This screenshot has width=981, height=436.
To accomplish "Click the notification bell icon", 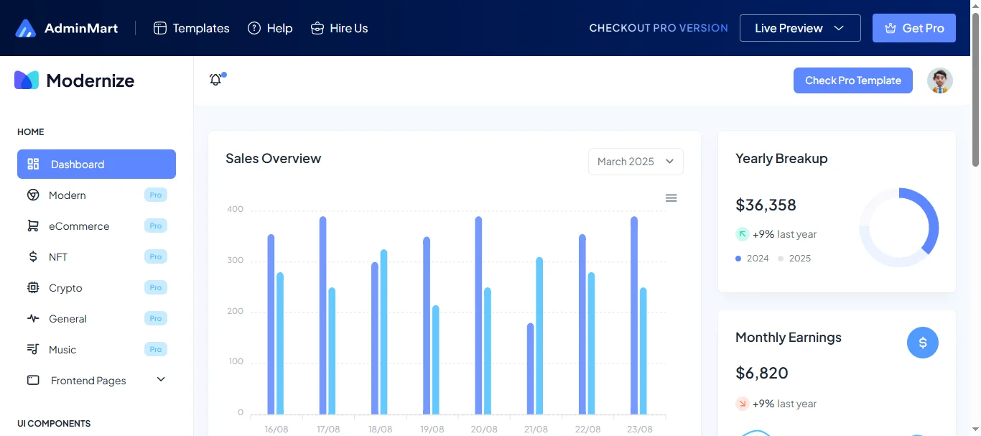I will click(x=215, y=80).
